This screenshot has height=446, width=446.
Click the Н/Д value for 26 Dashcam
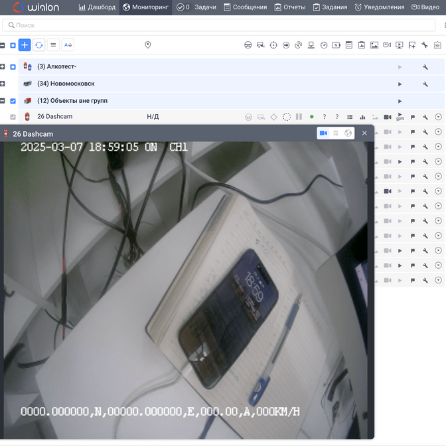(153, 117)
